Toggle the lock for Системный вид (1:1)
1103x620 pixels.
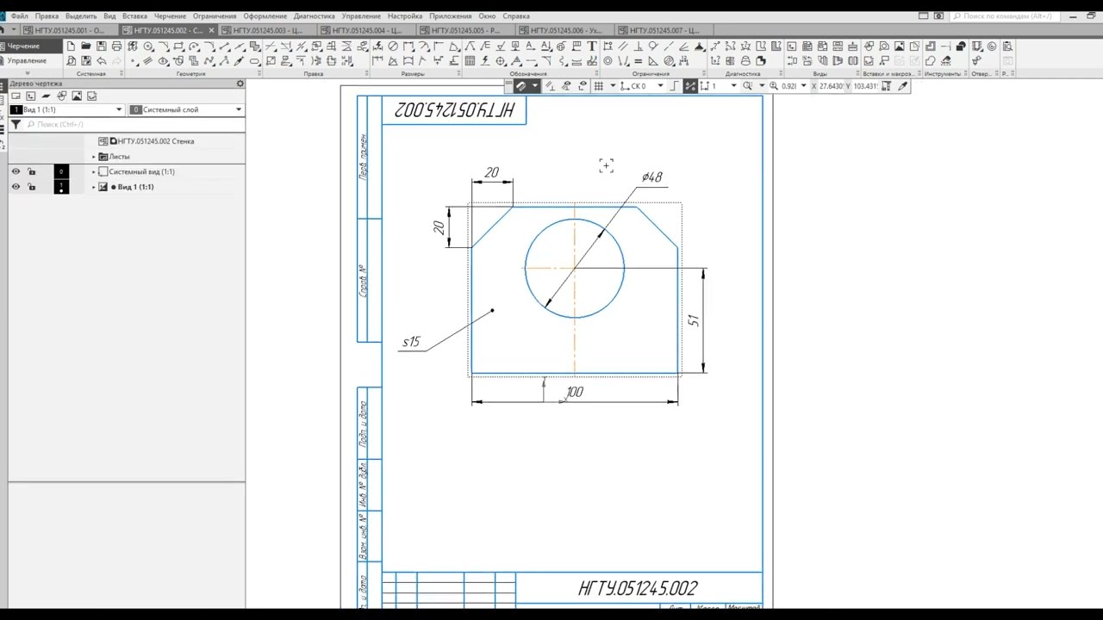[x=32, y=171]
